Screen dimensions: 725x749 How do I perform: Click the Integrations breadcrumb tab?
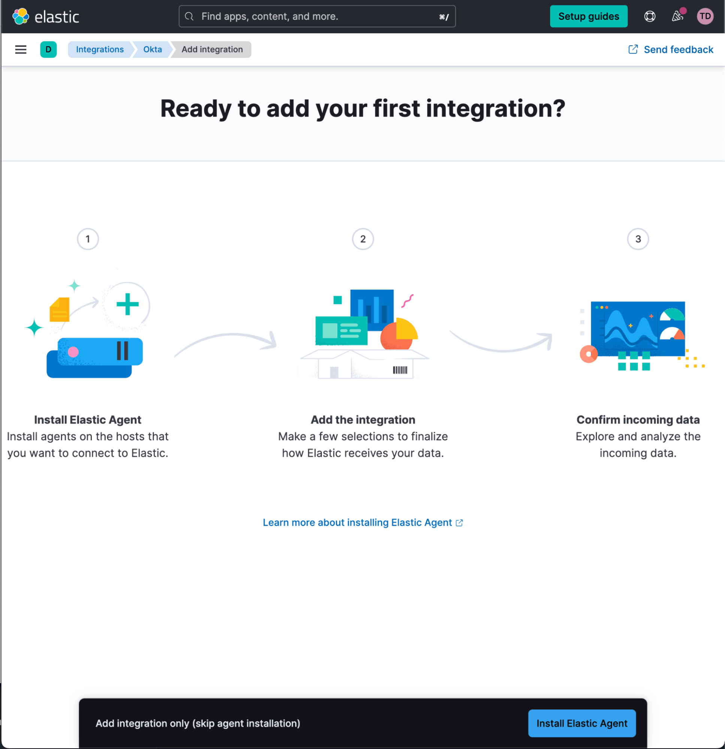pos(100,49)
